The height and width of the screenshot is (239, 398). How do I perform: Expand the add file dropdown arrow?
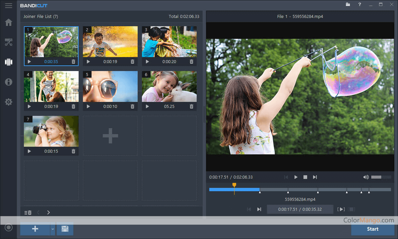(x=52, y=229)
